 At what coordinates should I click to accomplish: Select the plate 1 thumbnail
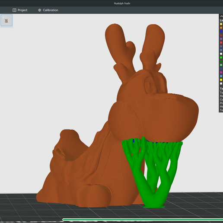pos(6,20)
